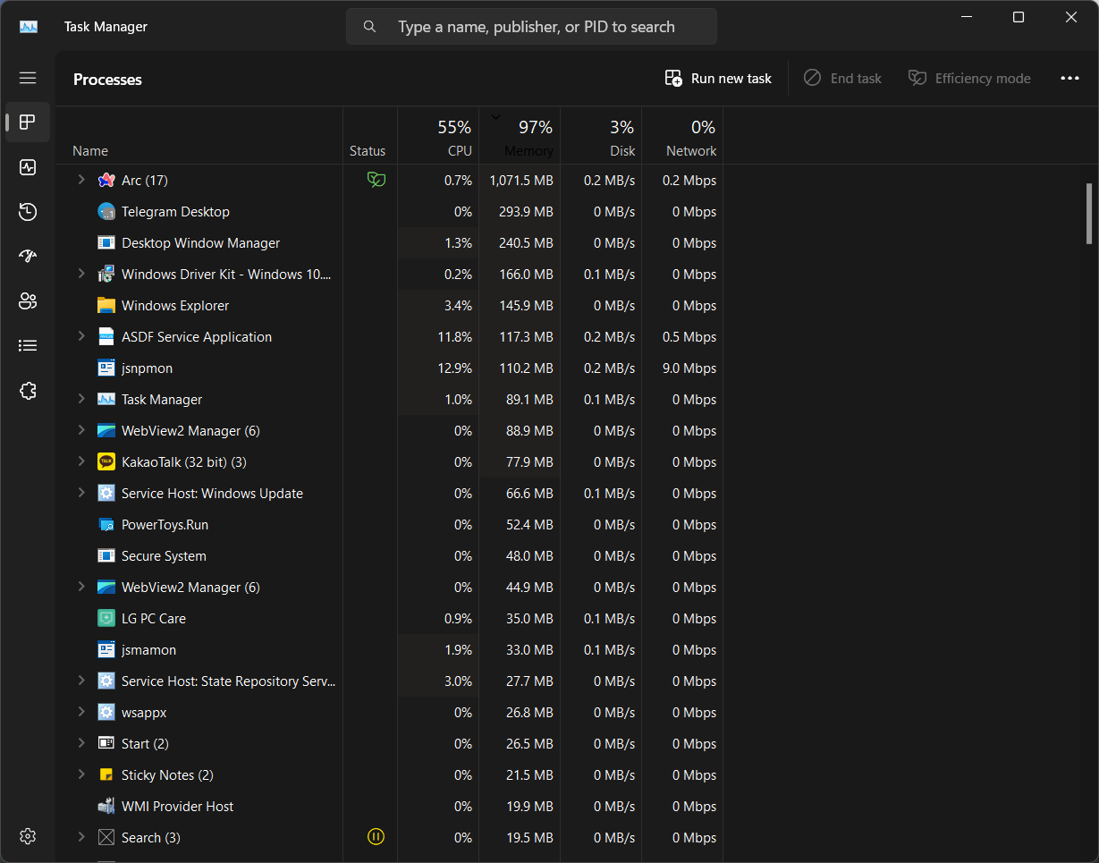
Task: Expand the Start (2) process group
Action: [x=81, y=743]
